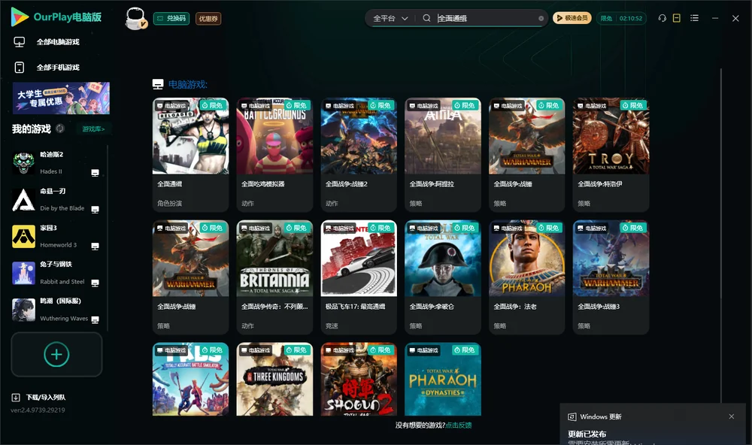The image size is (752, 445).
Task: Expand the 全平台 platform dropdown
Action: pos(390,18)
